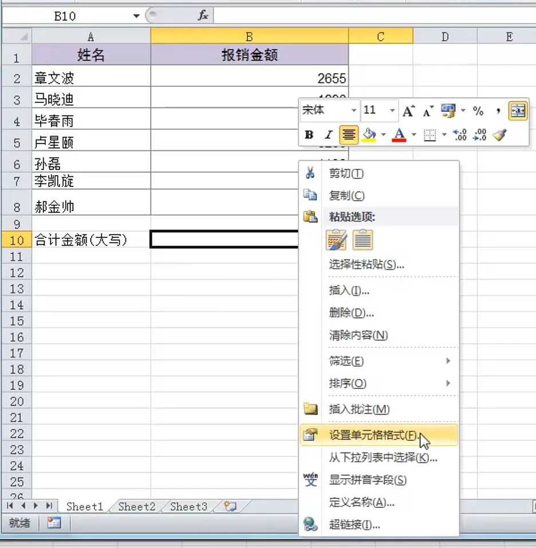Choose 显示拼音字段(S) item

[379, 480]
